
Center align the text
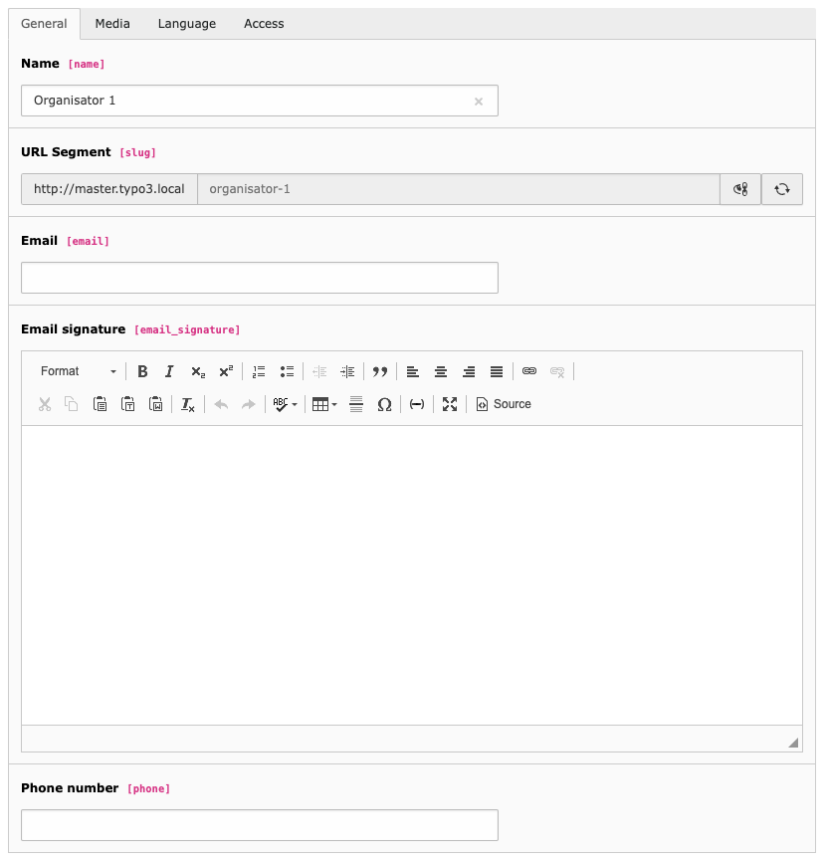[441, 371]
